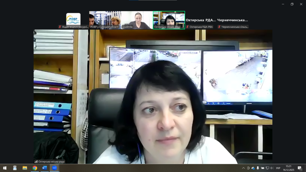Open the volume control in system tray
The width and height of the screenshot is (306, 172).
pos(272,168)
